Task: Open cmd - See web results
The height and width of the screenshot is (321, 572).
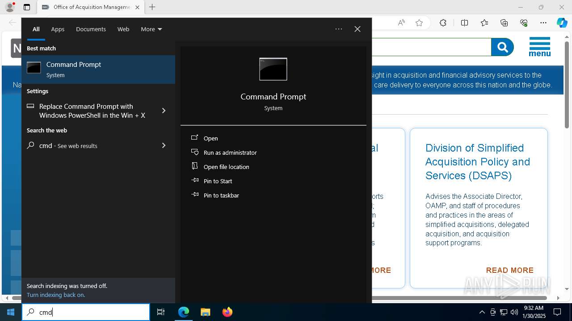Action: pos(98,145)
